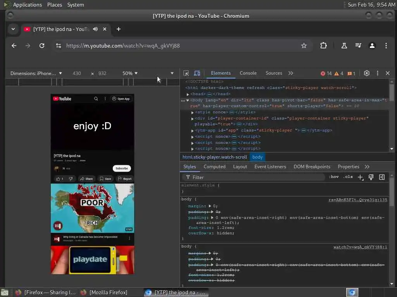397x297 pixels.
Task: Bookmark this page with the star
Action: 304,46
